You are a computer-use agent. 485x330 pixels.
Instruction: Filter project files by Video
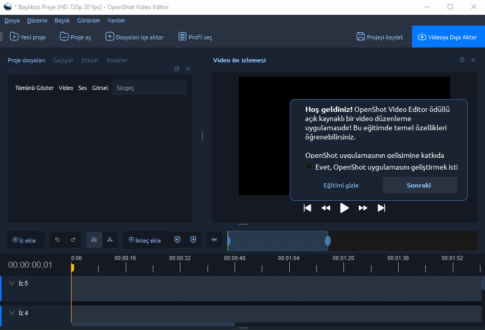pyautogui.click(x=66, y=88)
